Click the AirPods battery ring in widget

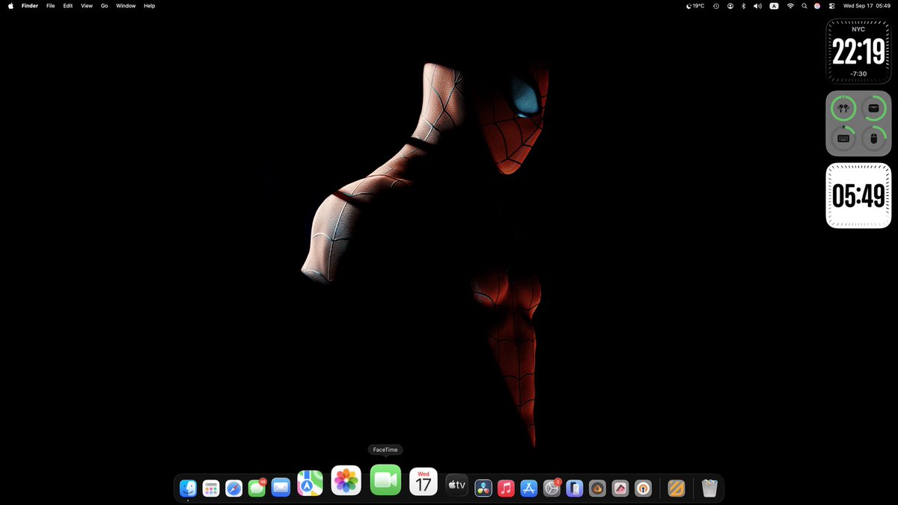click(x=843, y=108)
